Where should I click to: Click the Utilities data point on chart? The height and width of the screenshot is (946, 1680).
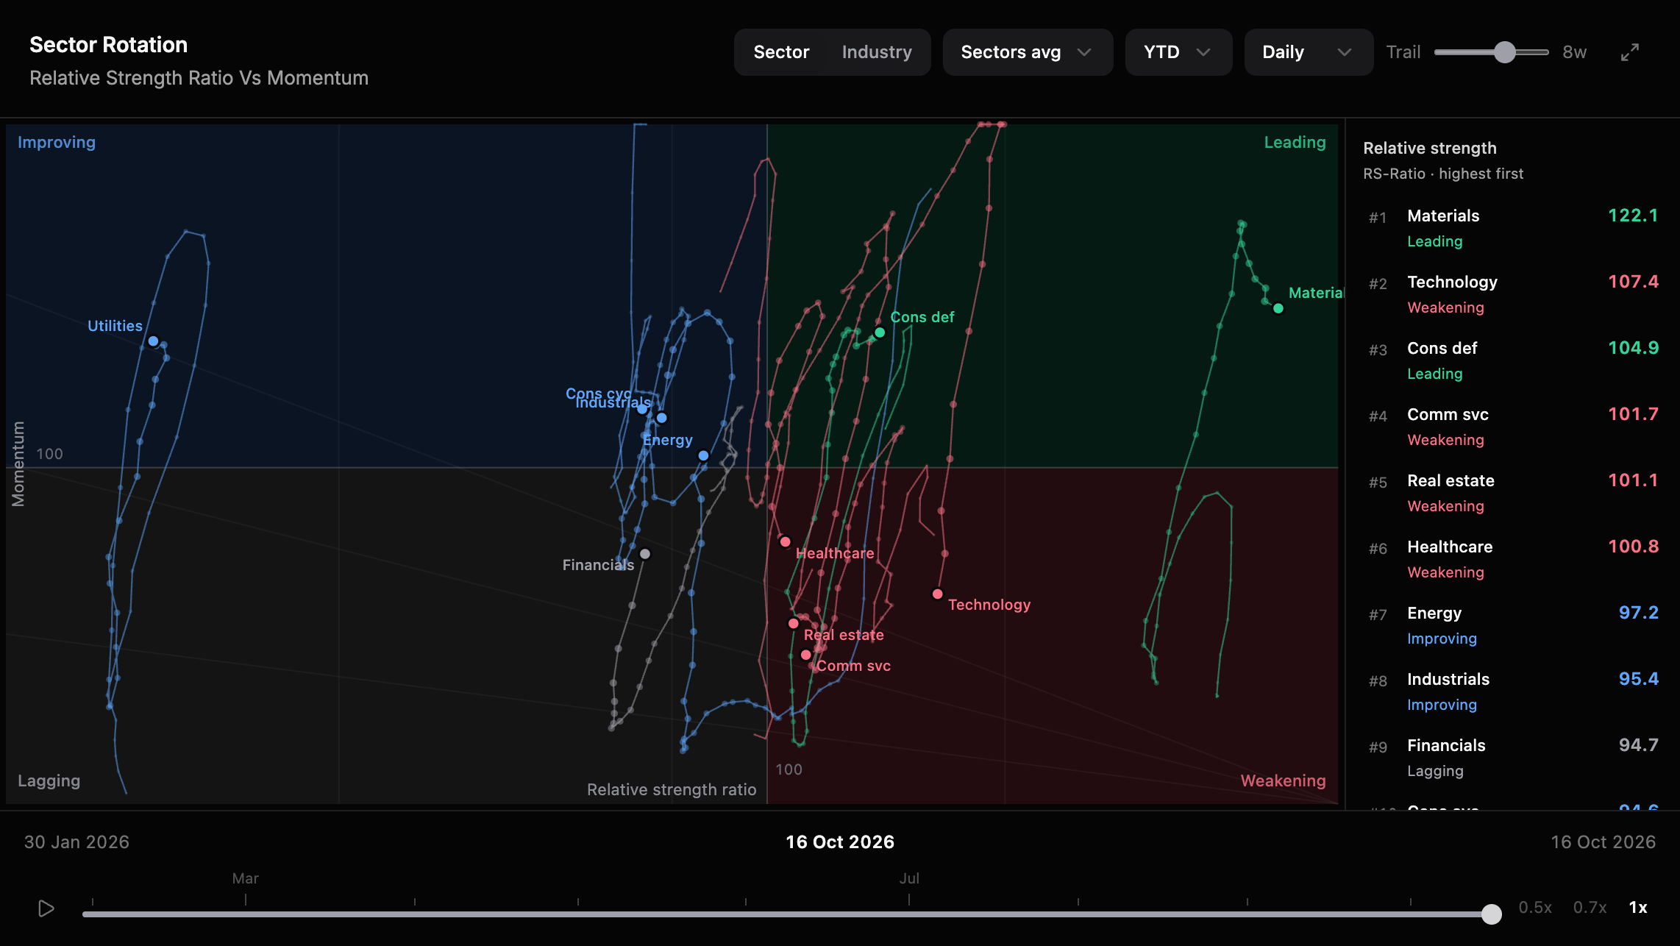pyautogui.click(x=153, y=341)
